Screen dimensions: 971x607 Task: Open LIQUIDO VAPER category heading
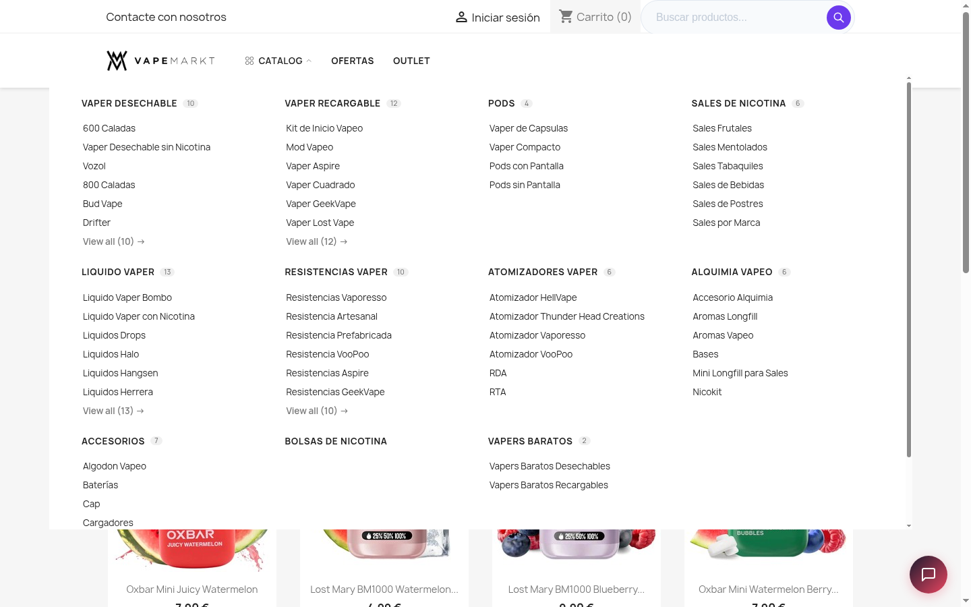(x=118, y=272)
